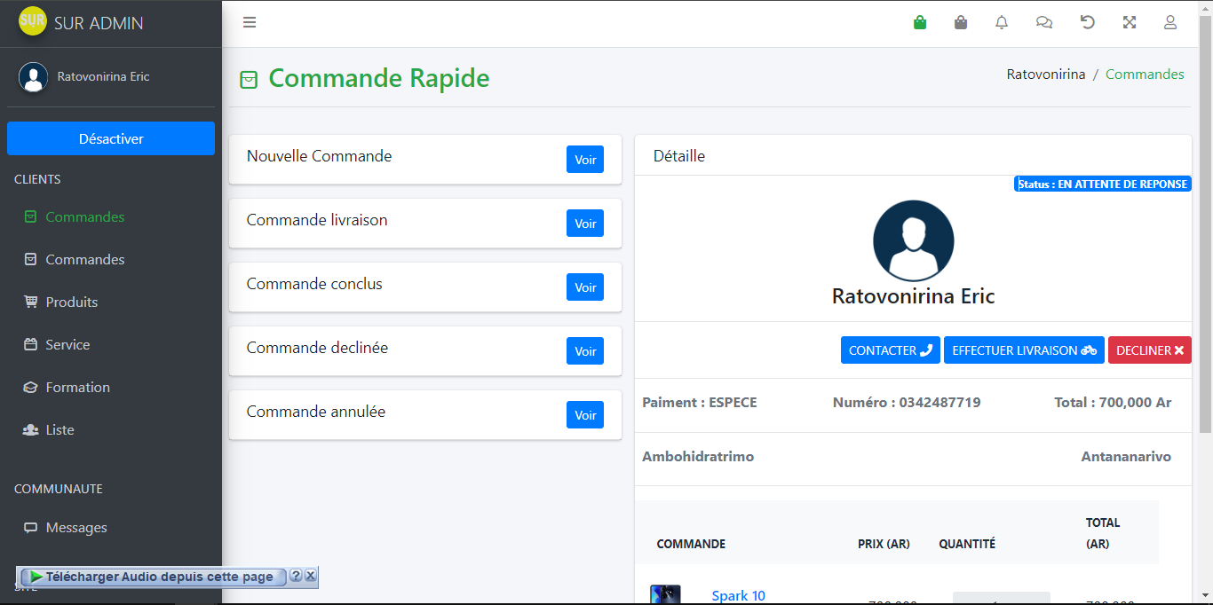Click the CONTACTER button
This screenshot has width=1213, height=605.
click(x=890, y=350)
